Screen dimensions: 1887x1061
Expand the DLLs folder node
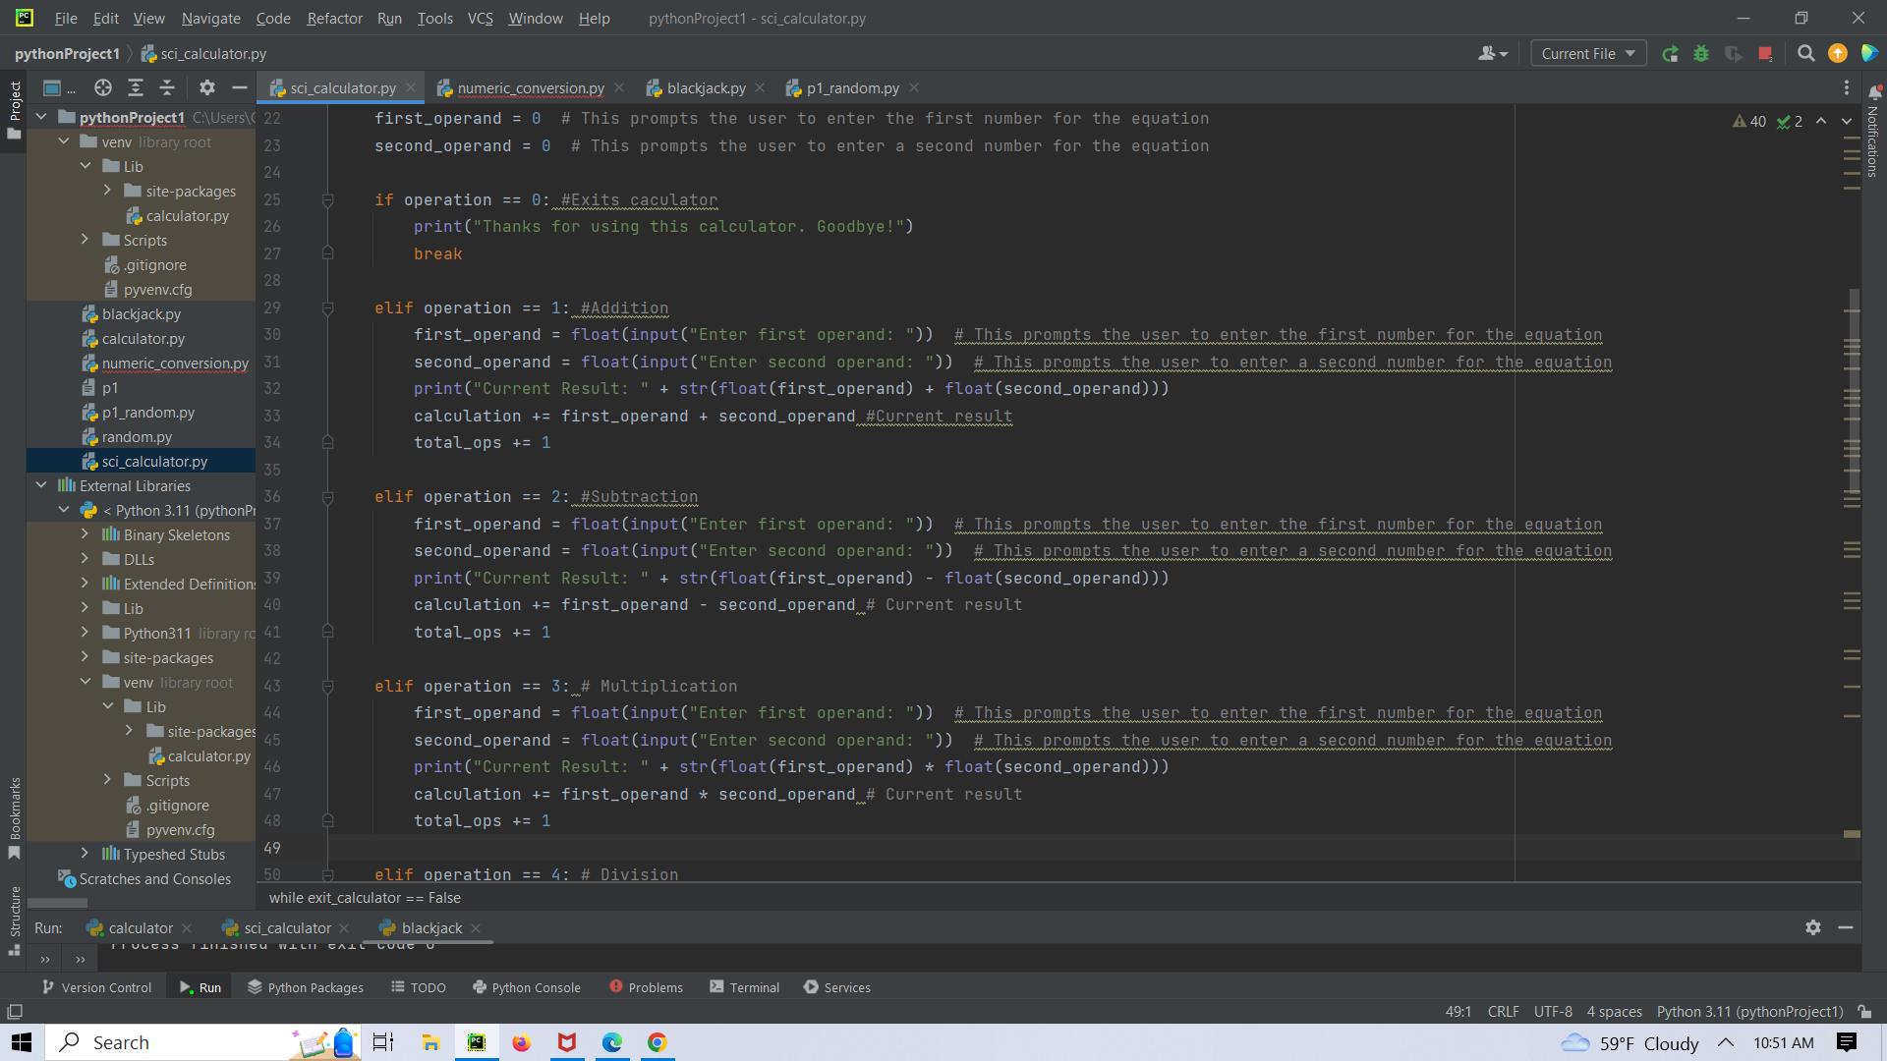pos(86,559)
